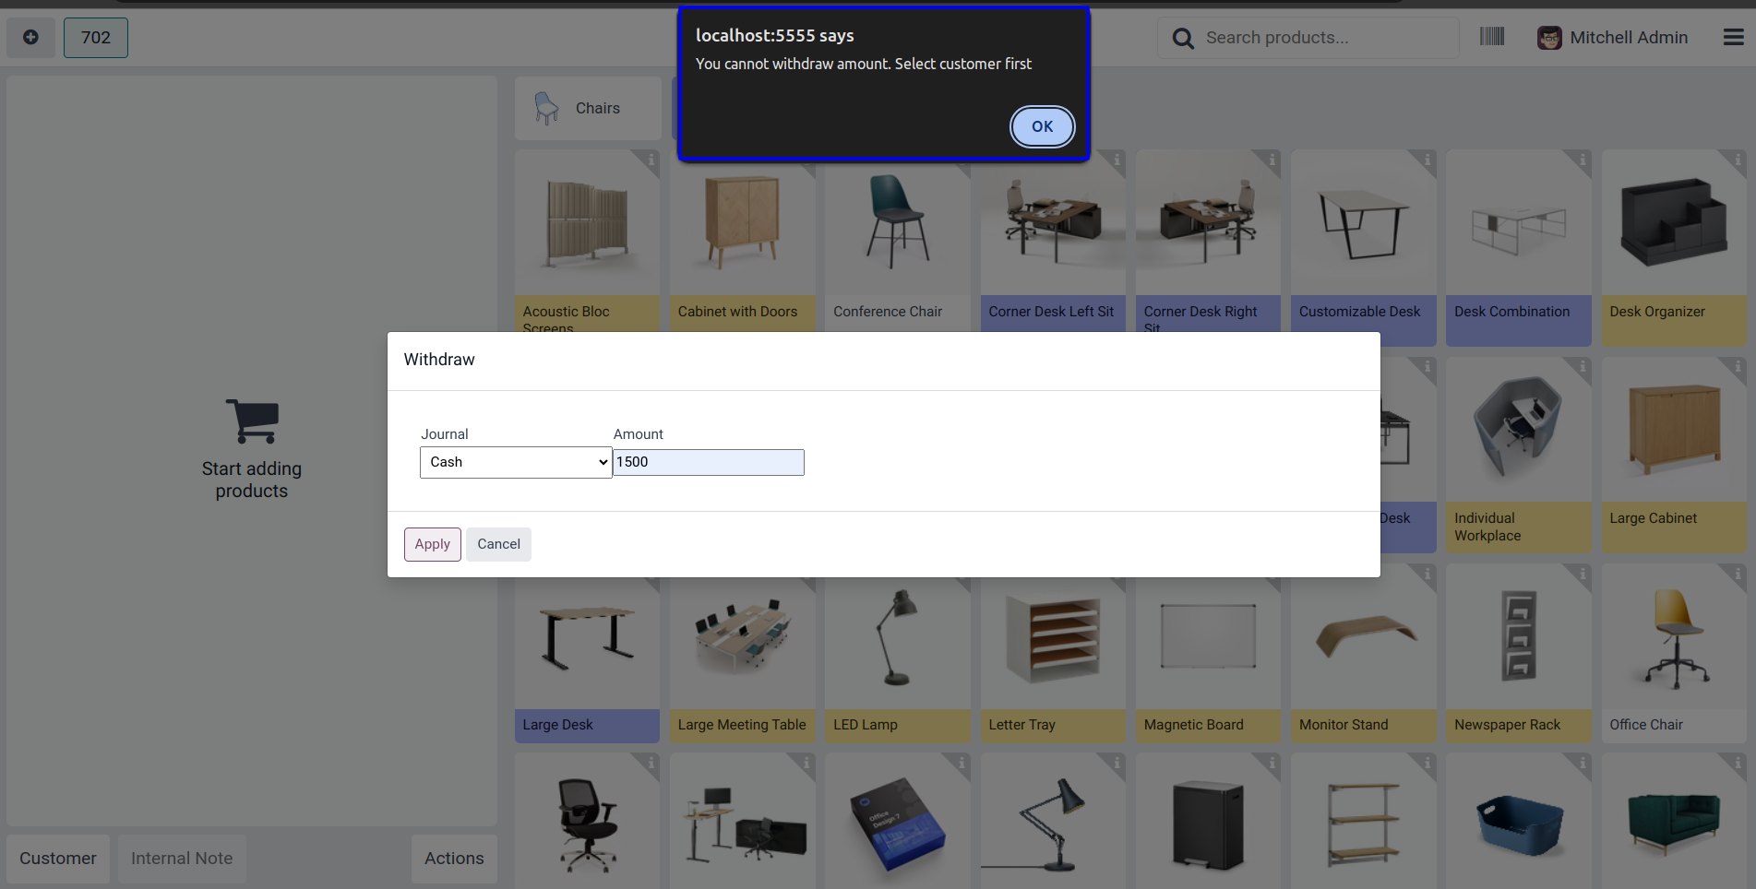Image resolution: width=1756 pixels, height=889 pixels.
Task: Click Apply in Withdraw dialog
Action: 432,544
